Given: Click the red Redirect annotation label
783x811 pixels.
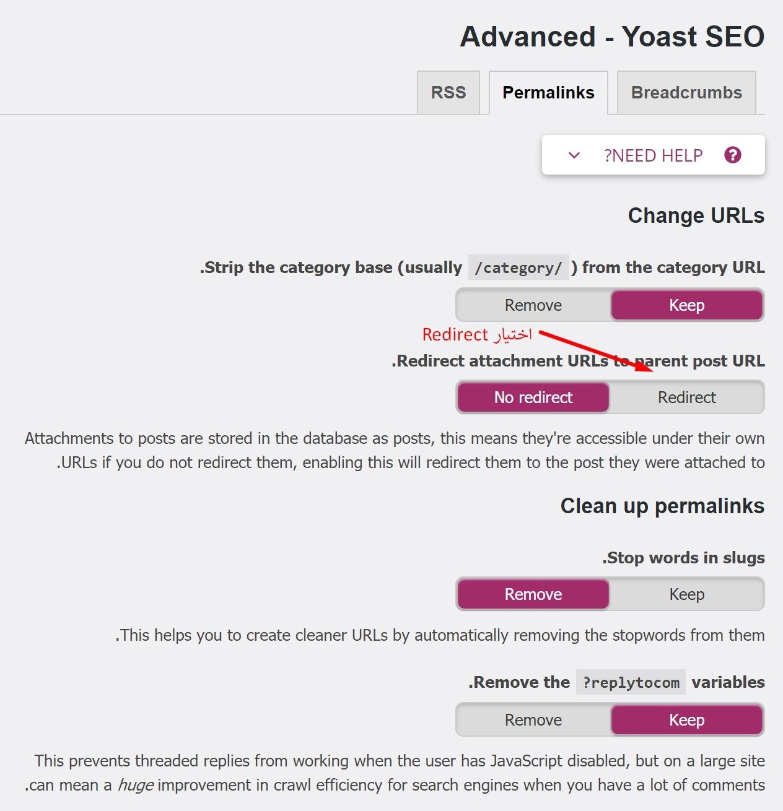Looking at the screenshot, I should [476, 334].
